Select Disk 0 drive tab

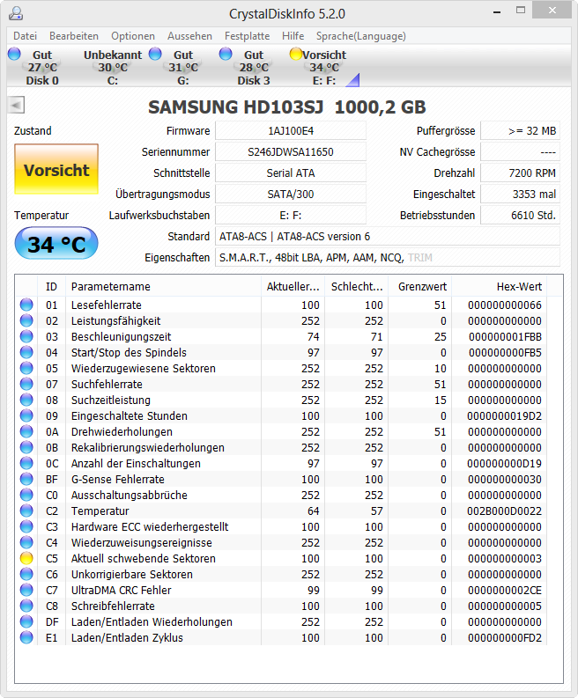point(42,68)
